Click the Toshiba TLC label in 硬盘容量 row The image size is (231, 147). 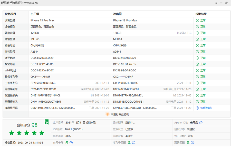pyautogui.click(x=184, y=33)
